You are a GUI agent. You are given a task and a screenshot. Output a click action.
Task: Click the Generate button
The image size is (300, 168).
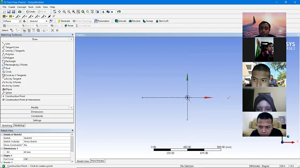click(64, 21)
